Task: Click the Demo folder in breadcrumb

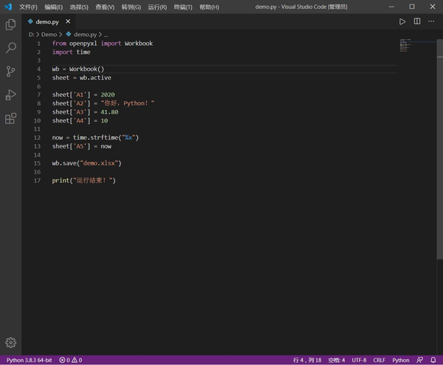Action: point(49,34)
